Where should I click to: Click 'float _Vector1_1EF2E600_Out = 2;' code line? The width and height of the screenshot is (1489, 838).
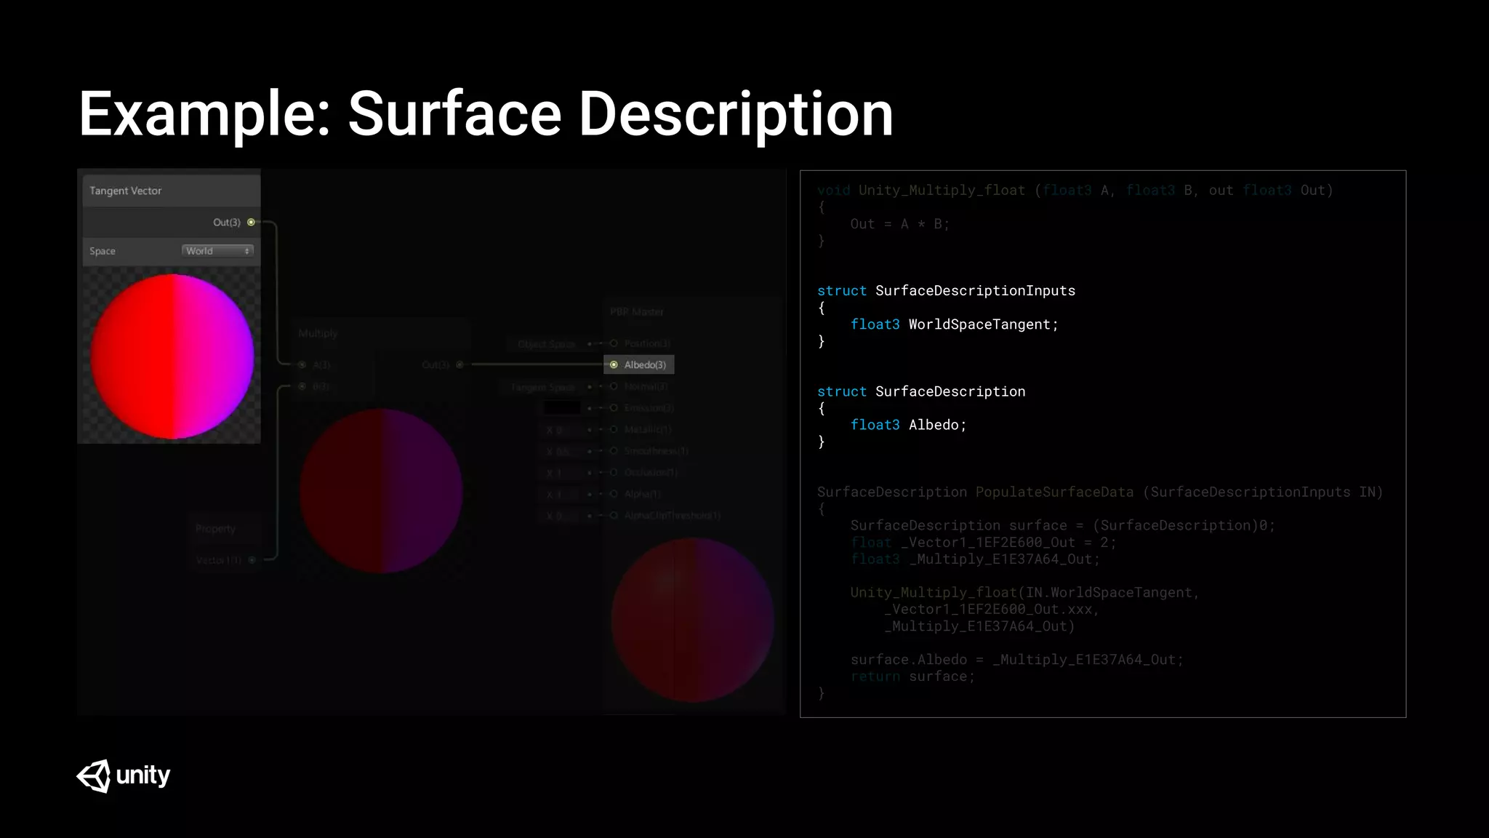click(x=983, y=543)
